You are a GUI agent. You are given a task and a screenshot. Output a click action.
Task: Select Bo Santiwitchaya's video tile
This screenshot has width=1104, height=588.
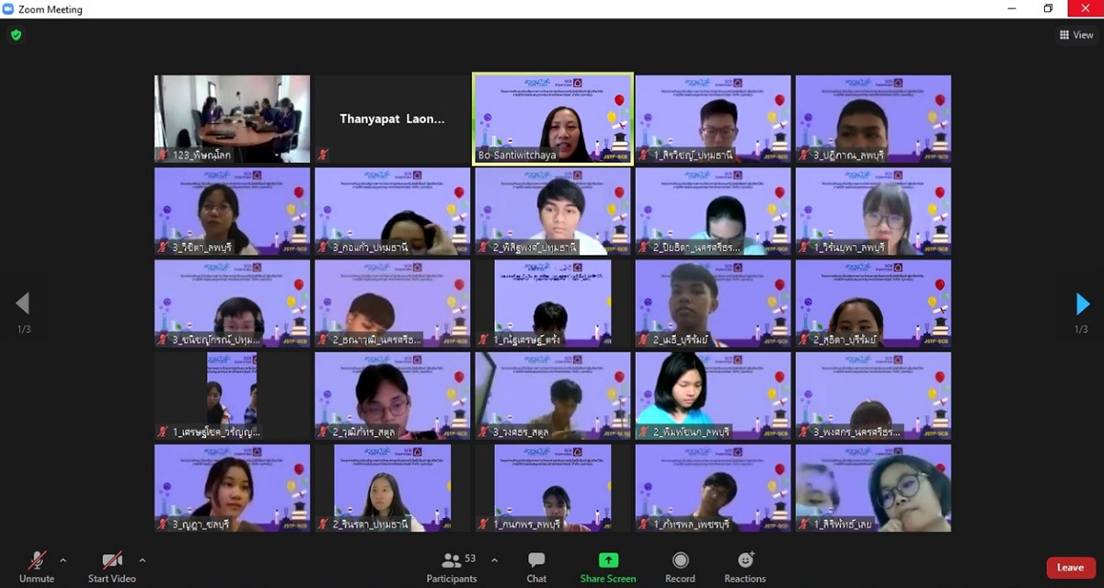(x=551, y=118)
